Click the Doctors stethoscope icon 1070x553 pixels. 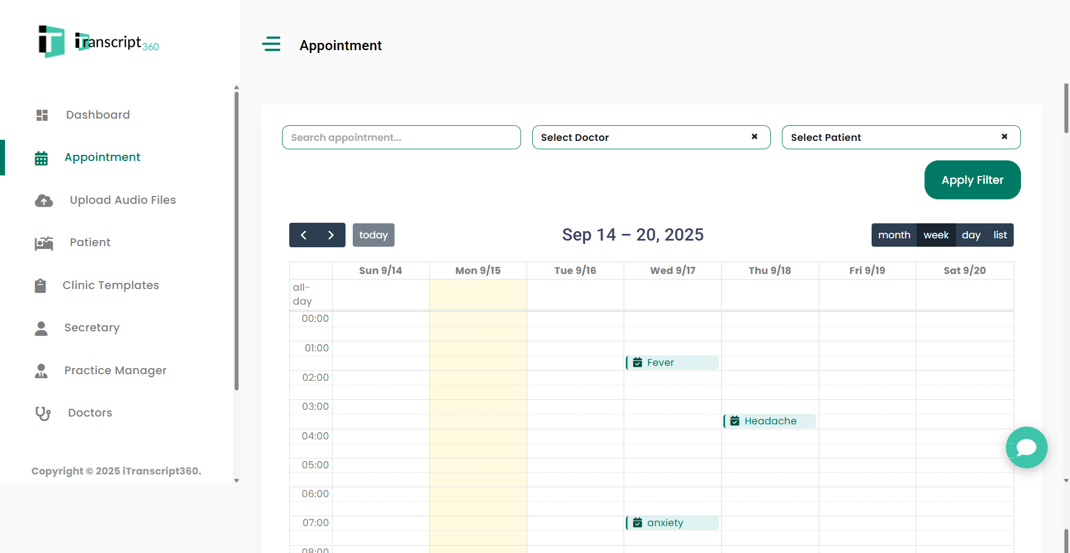click(43, 413)
